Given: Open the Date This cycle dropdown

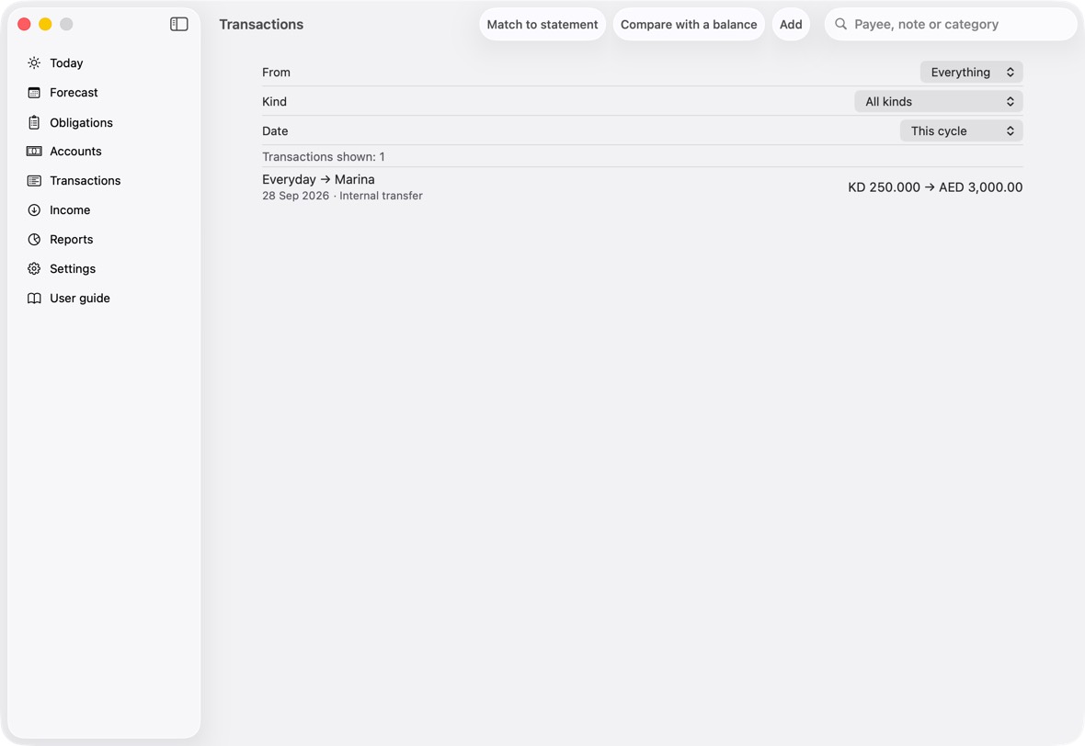Looking at the screenshot, I should tap(961, 130).
